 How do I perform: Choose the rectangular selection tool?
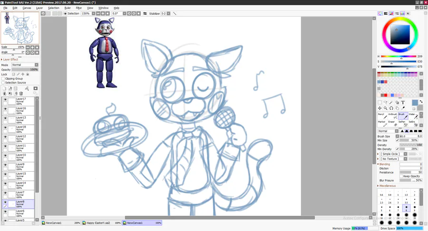click(379, 102)
